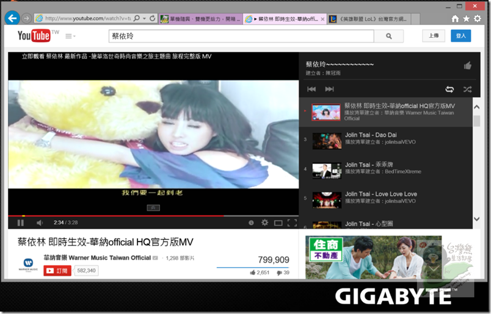Play Jolin Tsai - Dao Dai
This screenshot has height=314, width=491.
point(371,135)
